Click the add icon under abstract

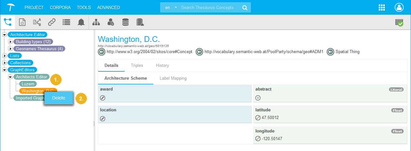click(258, 98)
